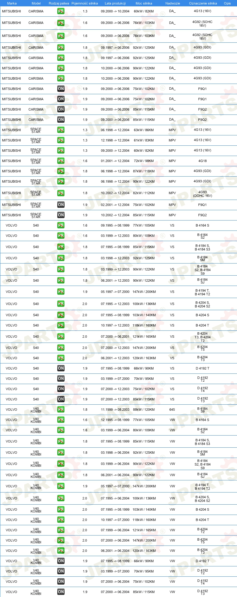The height and width of the screenshot is (597, 237).
Task: Click diesel ON icon for Space Star F9Q2
Action: click(61, 215)
